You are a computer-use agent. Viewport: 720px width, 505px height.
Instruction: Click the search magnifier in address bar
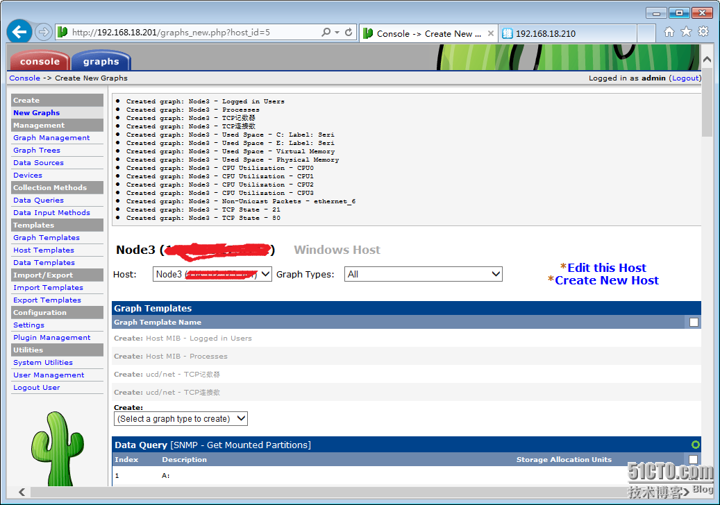[326, 32]
